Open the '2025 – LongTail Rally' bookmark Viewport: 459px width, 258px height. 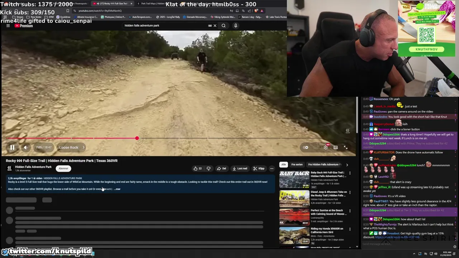[x=168, y=17]
